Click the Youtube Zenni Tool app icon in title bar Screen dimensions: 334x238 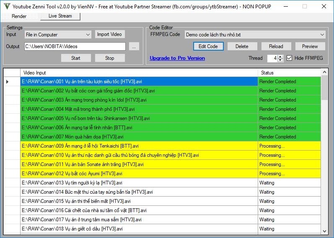(x=7, y=6)
